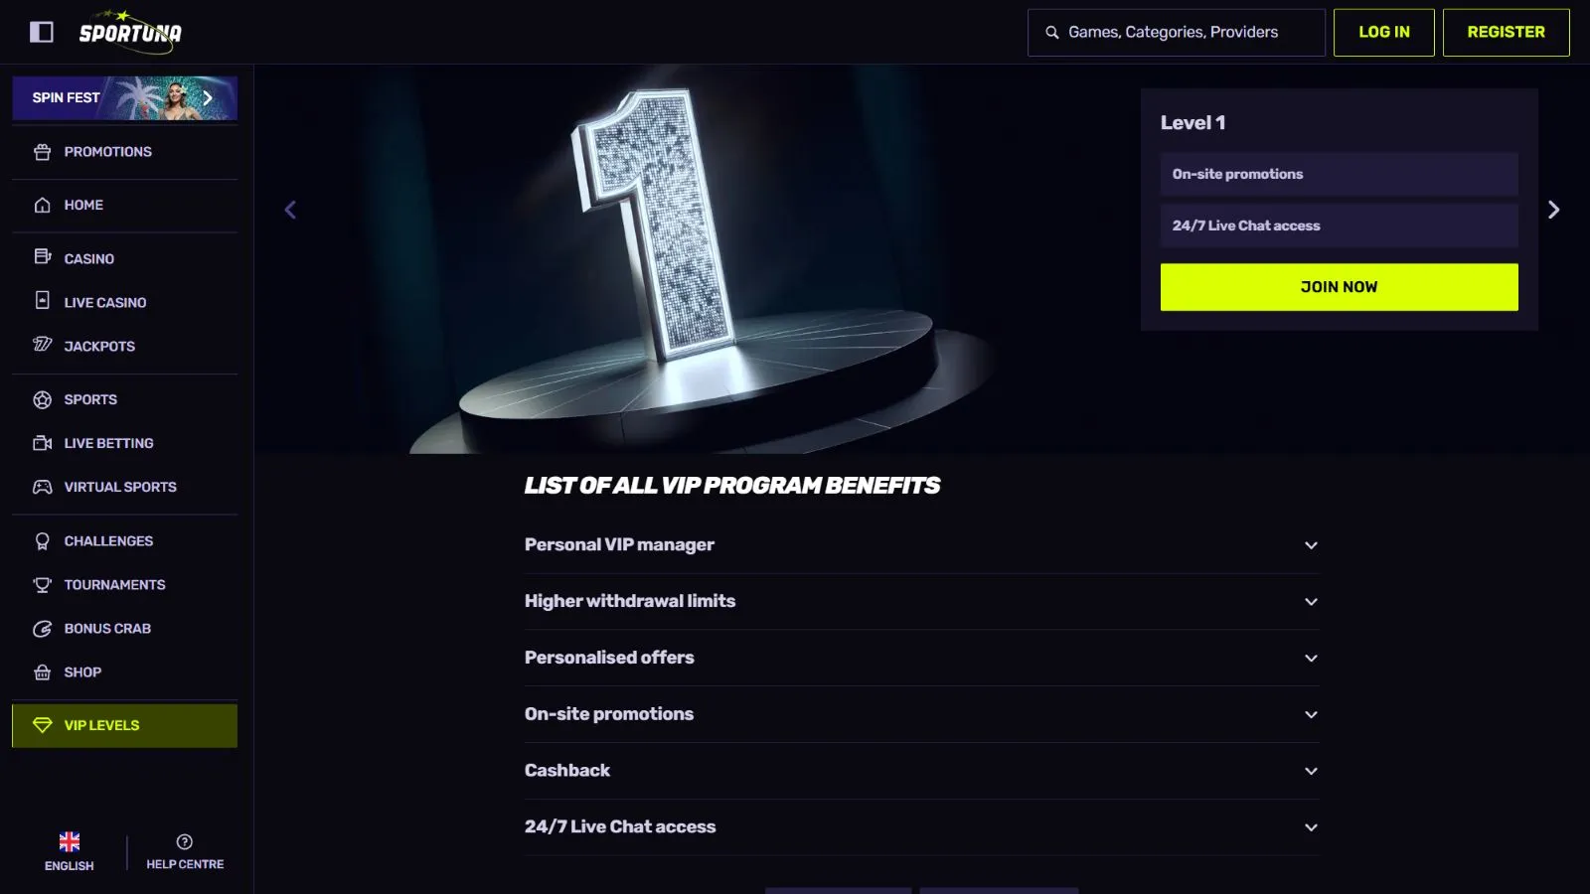
Task: Open Bonus Crab icon in sidebar
Action: click(x=42, y=629)
